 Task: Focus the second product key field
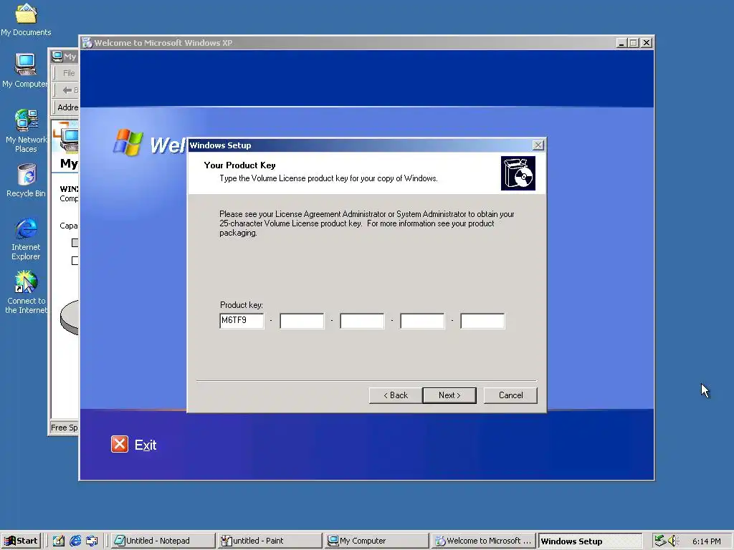pyautogui.click(x=302, y=321)
